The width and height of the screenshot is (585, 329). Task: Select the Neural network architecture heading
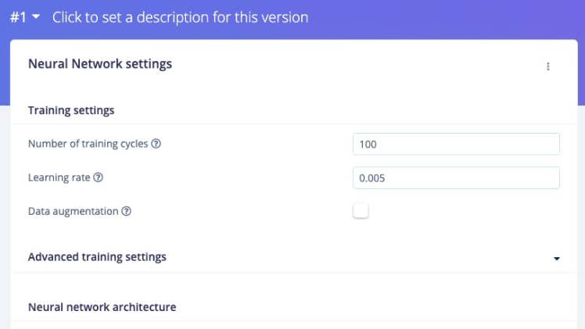pos(102,307)
